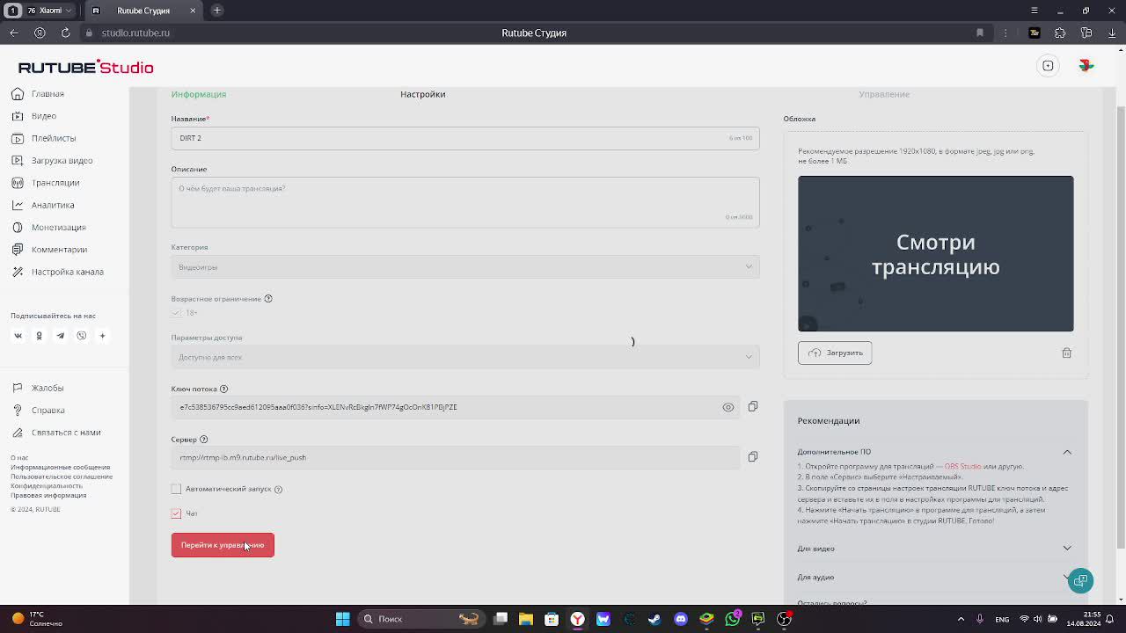1126x633 pixels.
Task: Collapse Дополнительное ПО section
Action: pyautogui.click(x=1067, y=452)
